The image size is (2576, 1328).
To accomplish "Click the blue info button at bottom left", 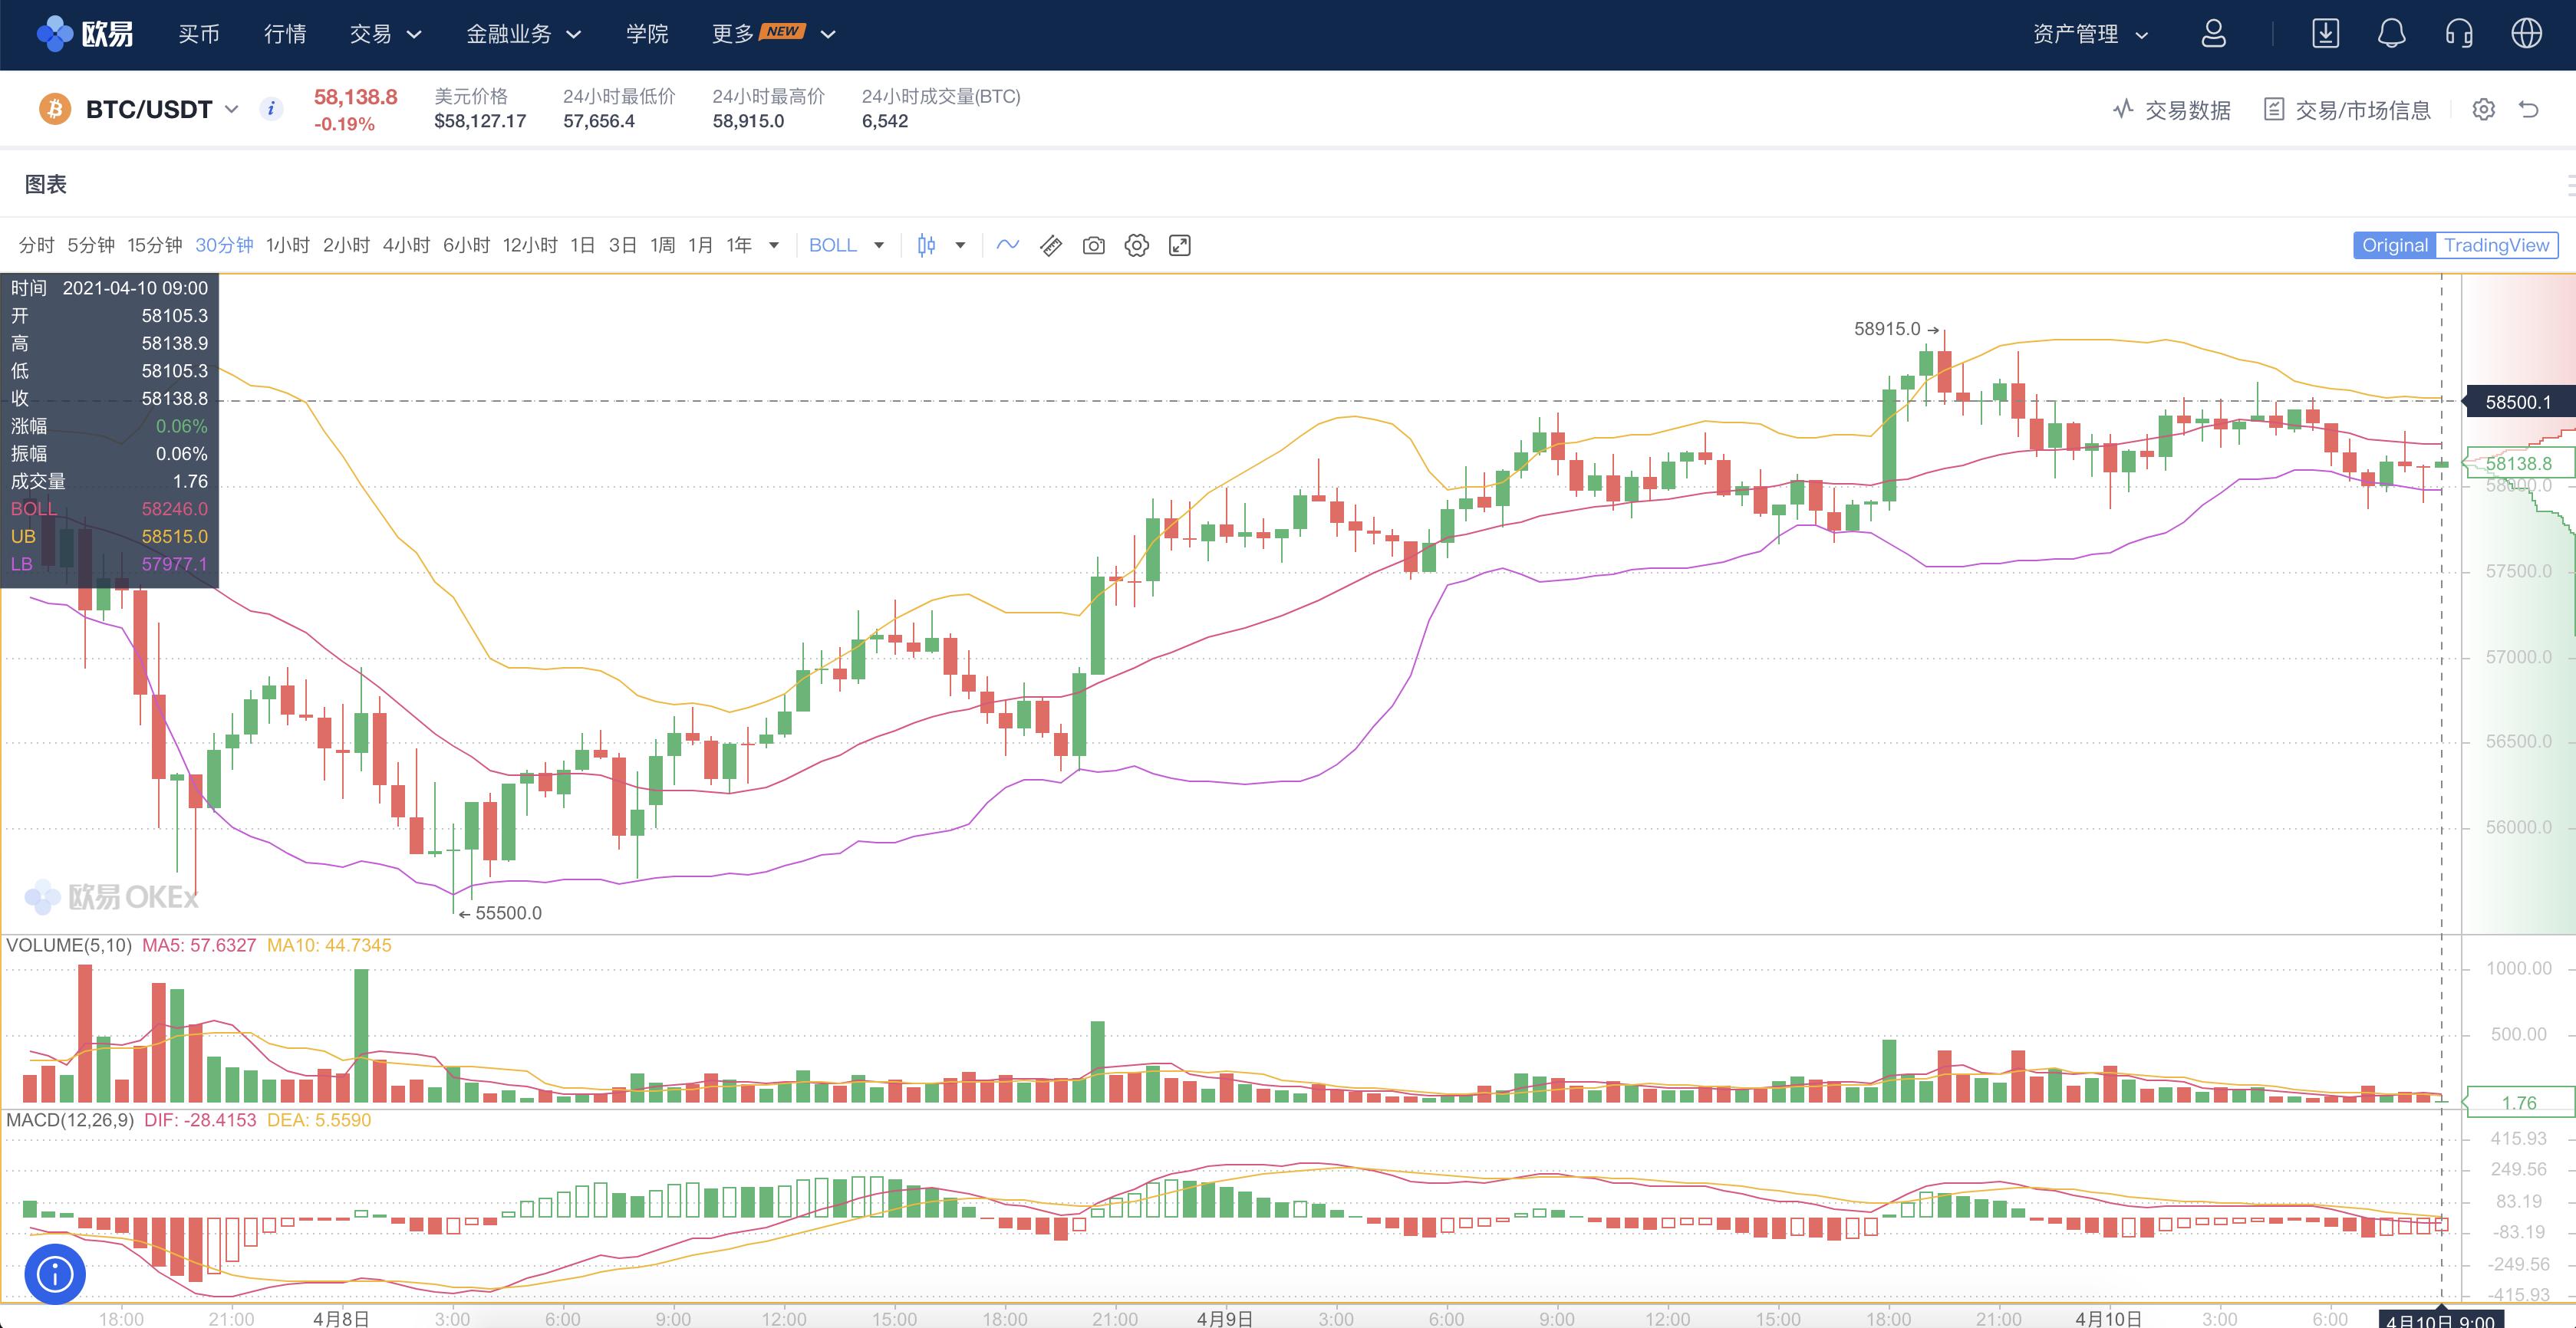I will [55, 1274].
